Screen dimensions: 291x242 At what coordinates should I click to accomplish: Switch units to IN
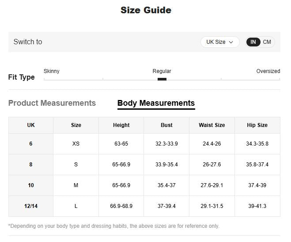click(x=253, y=42)
